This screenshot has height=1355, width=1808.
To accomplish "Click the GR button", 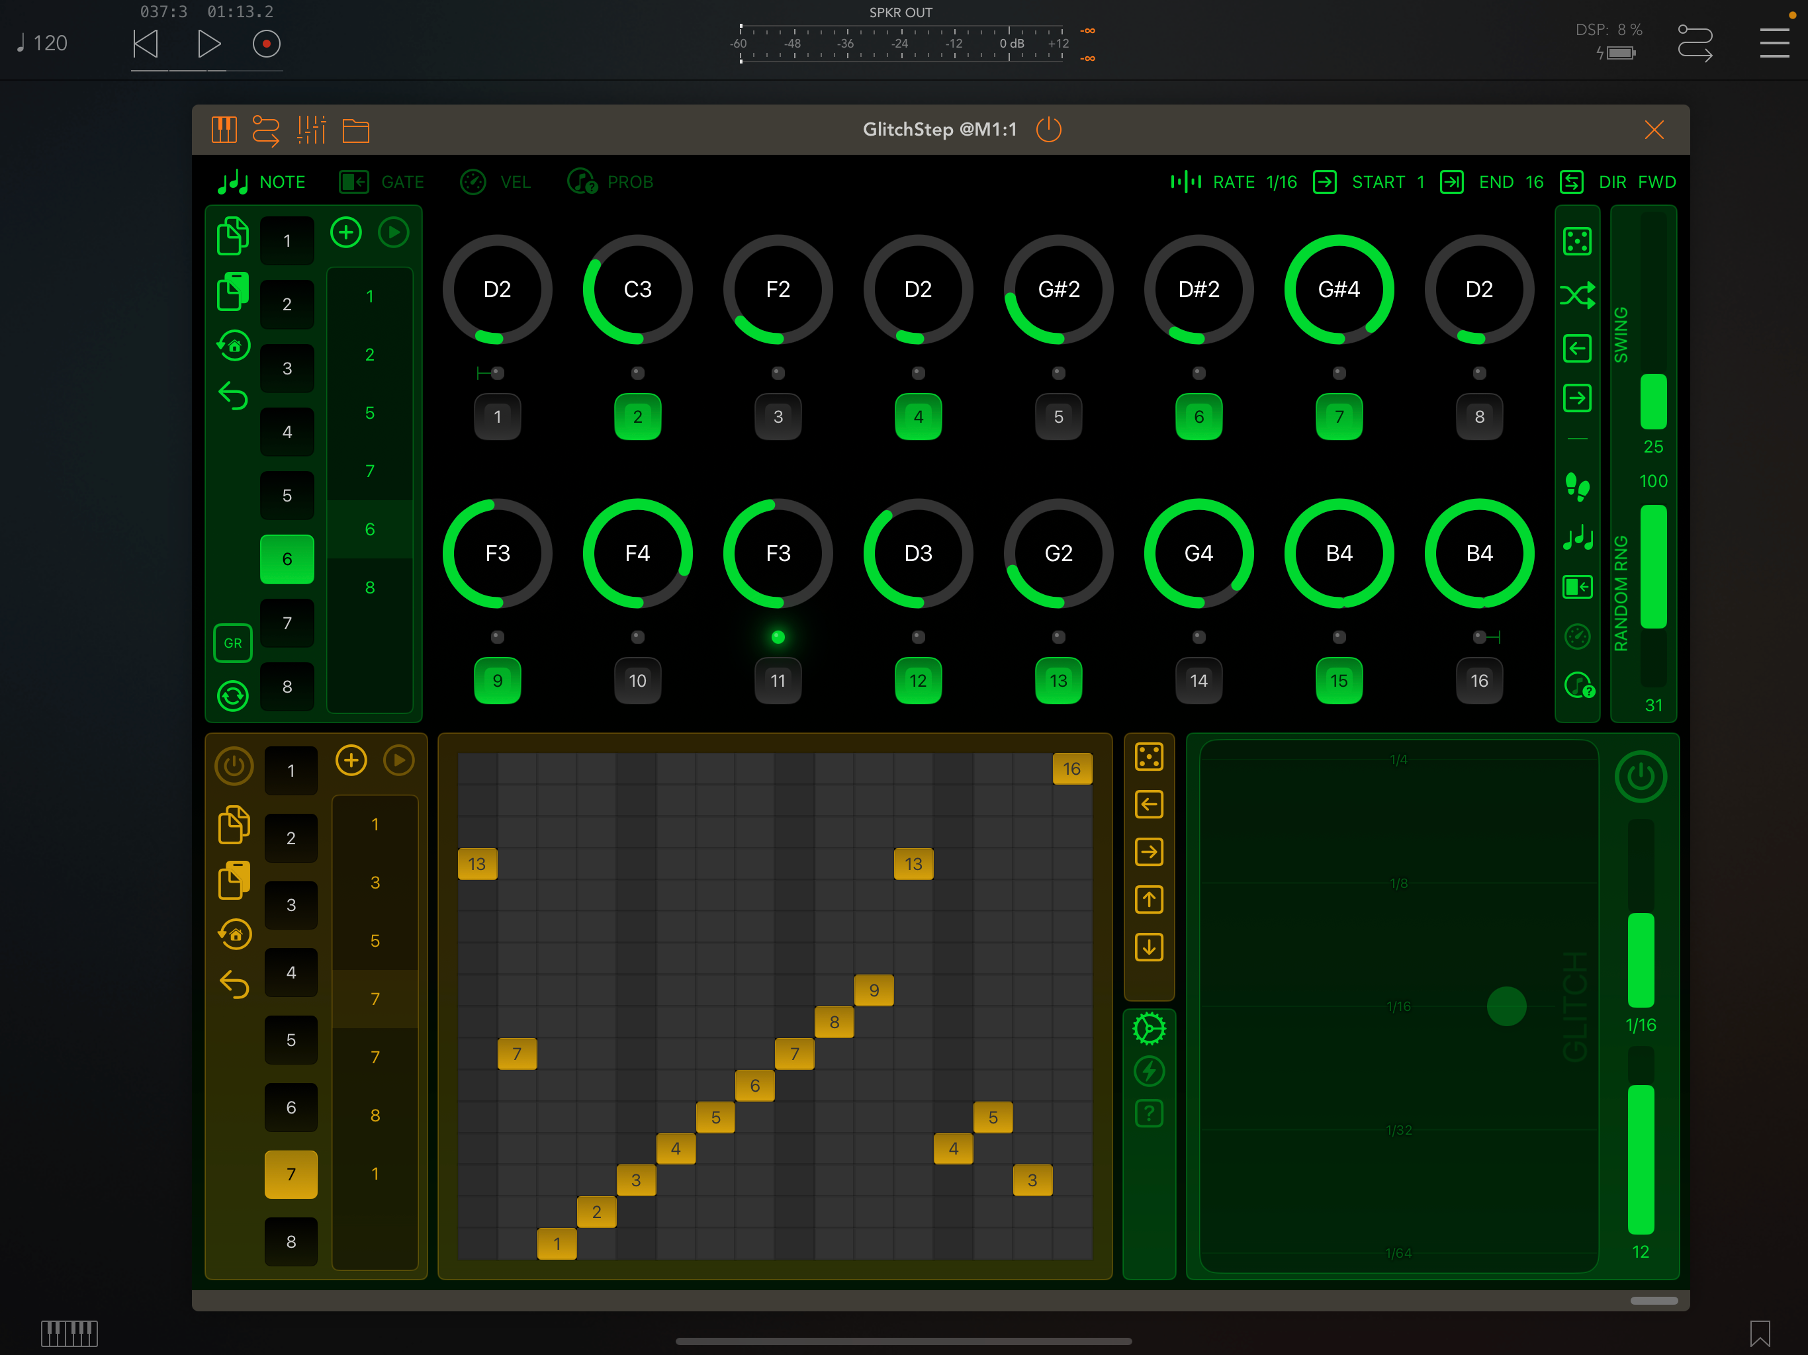I will pos(233,643).
